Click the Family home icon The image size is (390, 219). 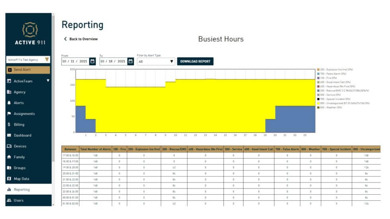(x=9, y=157)
